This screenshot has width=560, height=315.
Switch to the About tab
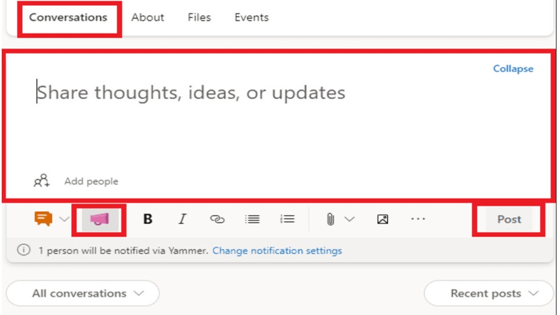(148, 17)
